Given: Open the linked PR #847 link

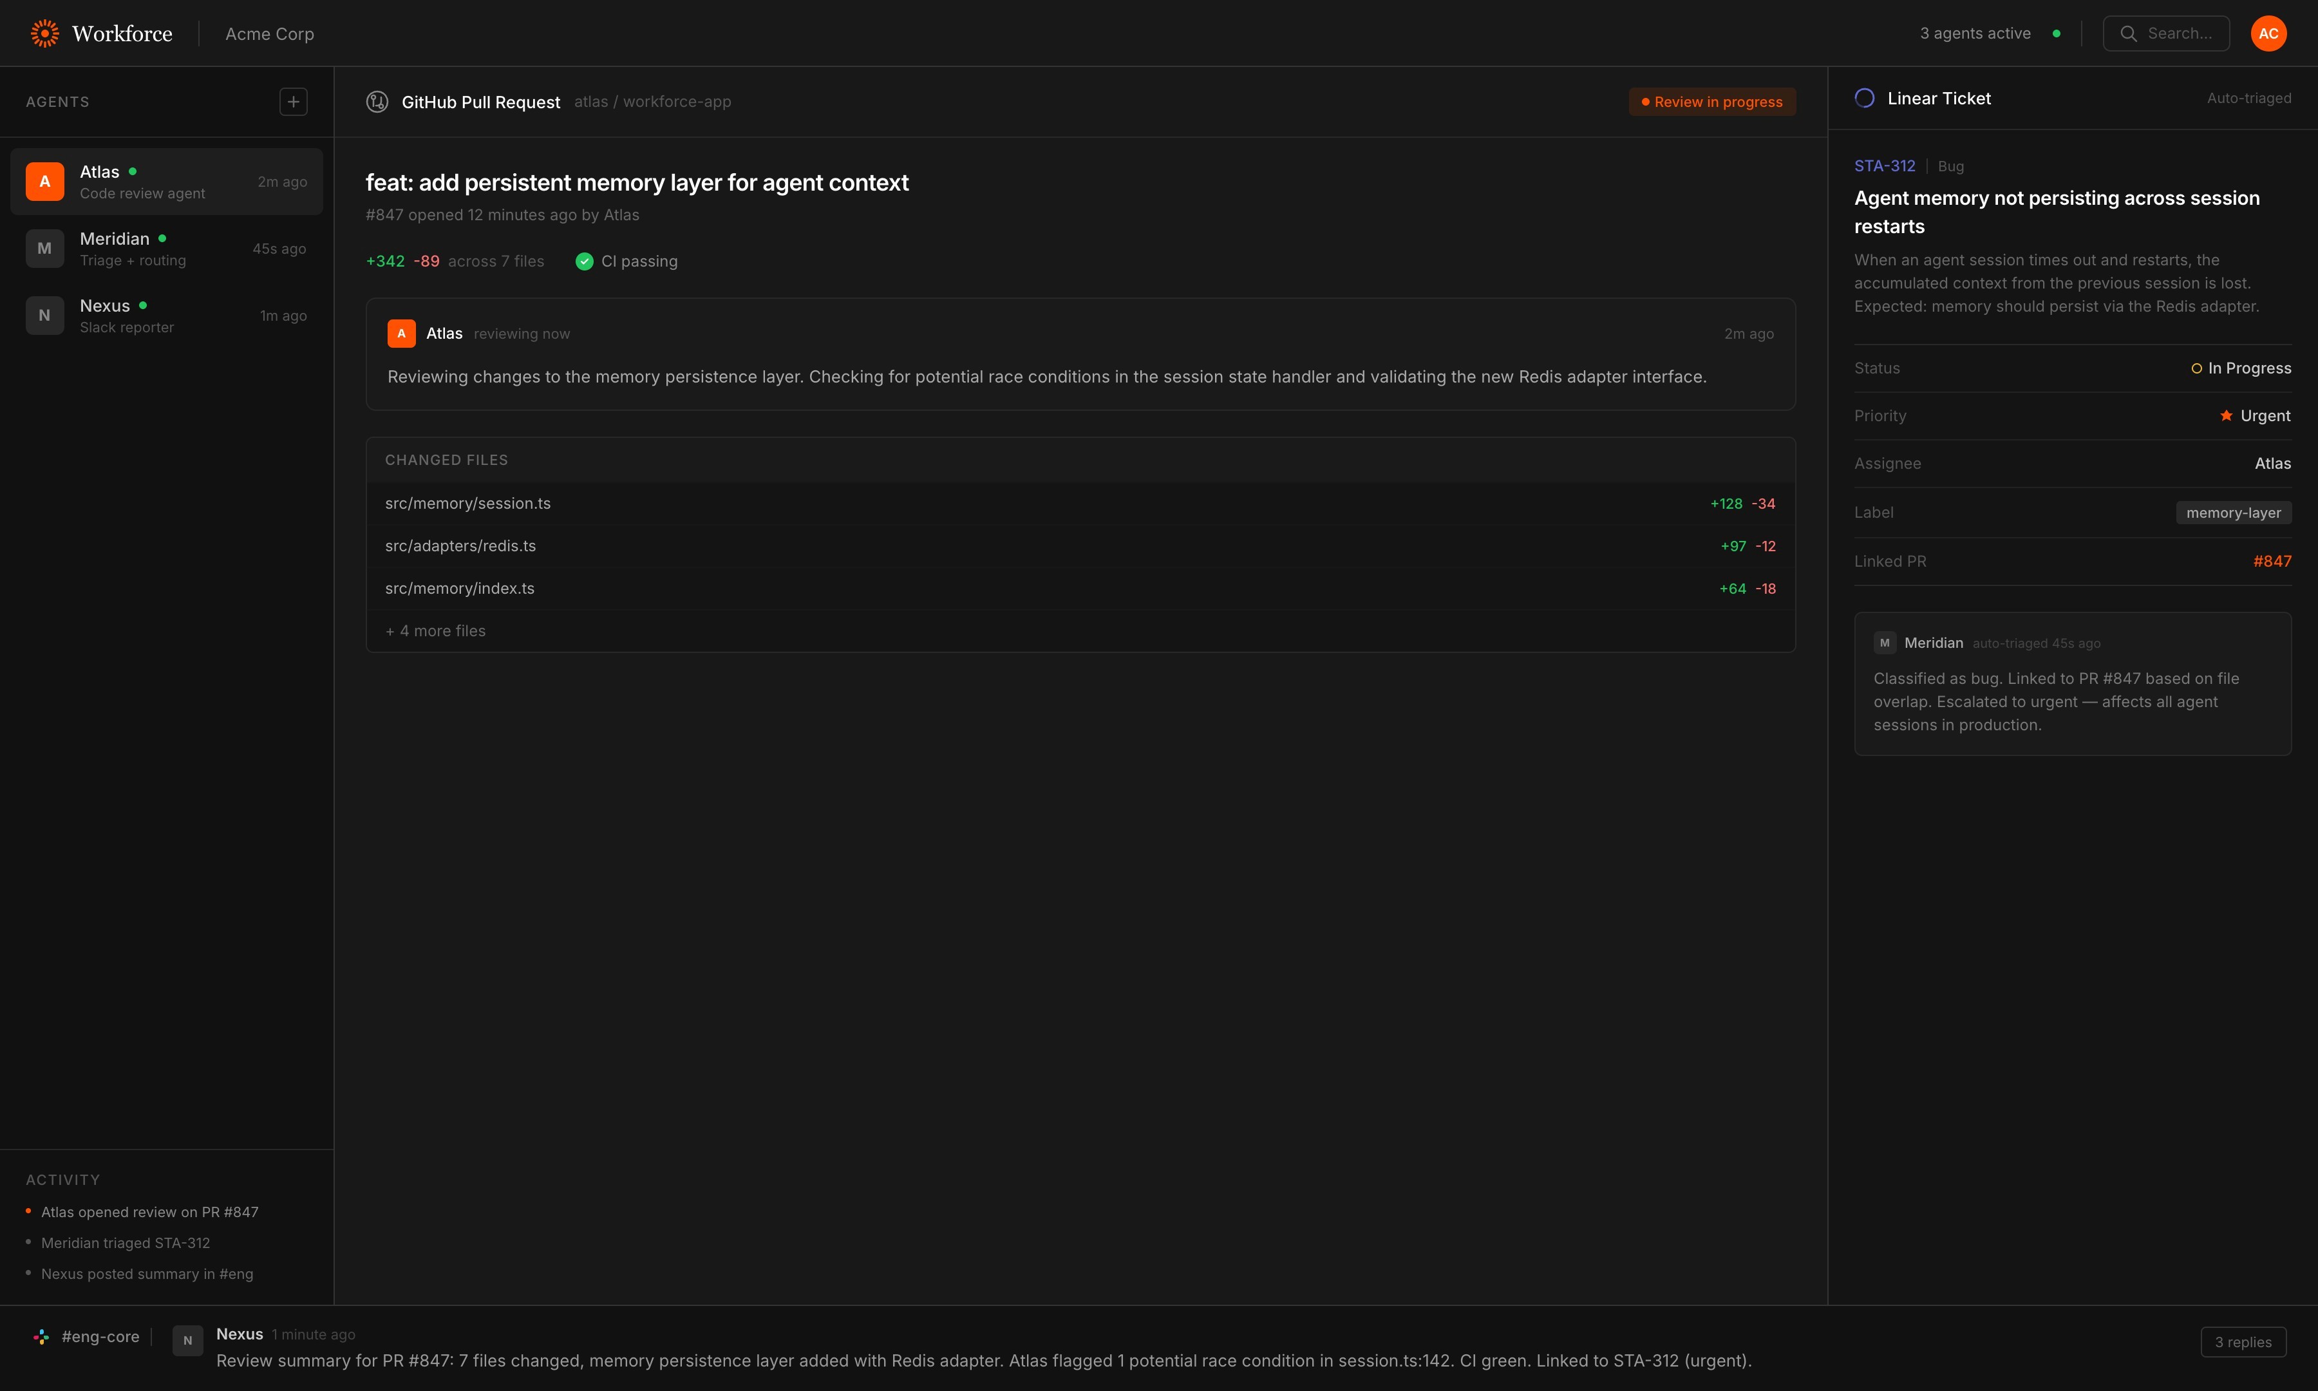Looking at the screenshot, I should [2271, 562].
